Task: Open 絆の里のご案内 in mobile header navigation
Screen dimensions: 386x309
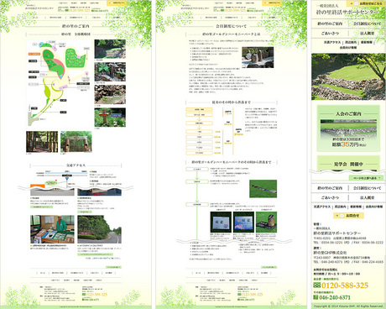Action: pos(330,24)
